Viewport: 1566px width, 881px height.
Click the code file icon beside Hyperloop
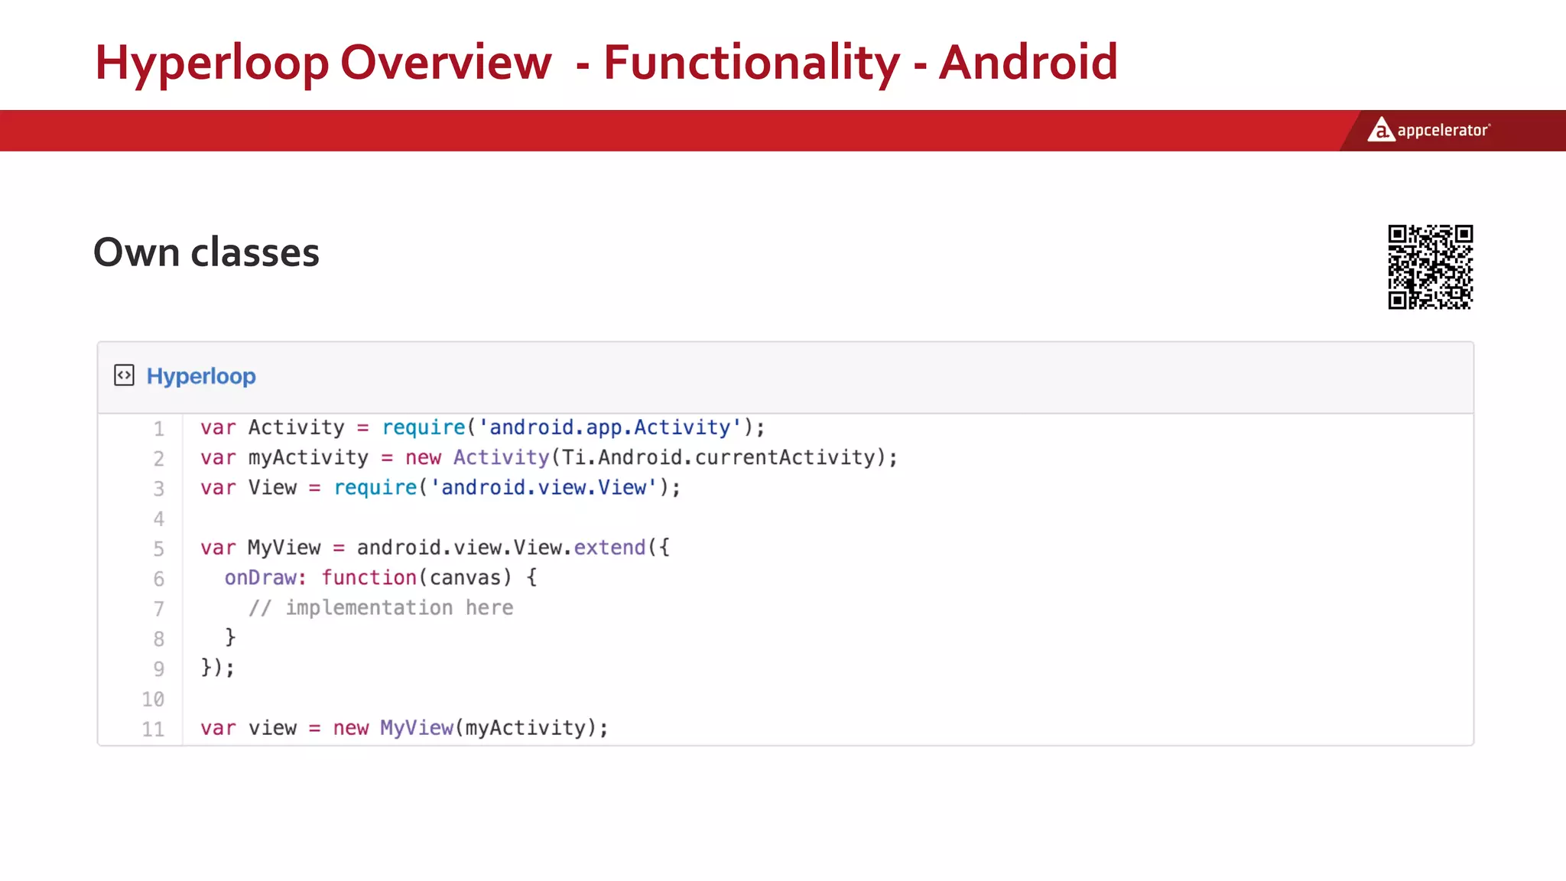pyautogui.click(x=124, y=375)
